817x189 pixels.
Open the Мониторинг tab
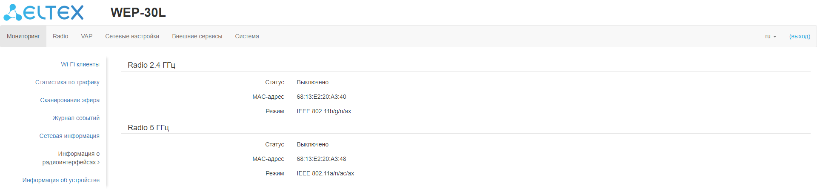point(23,36)
